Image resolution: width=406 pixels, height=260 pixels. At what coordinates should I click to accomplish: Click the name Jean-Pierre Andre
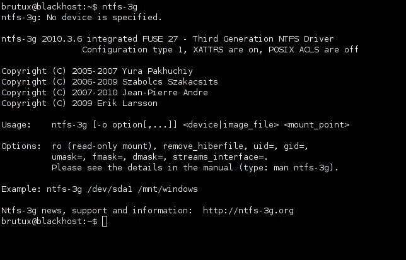point(165,93)
